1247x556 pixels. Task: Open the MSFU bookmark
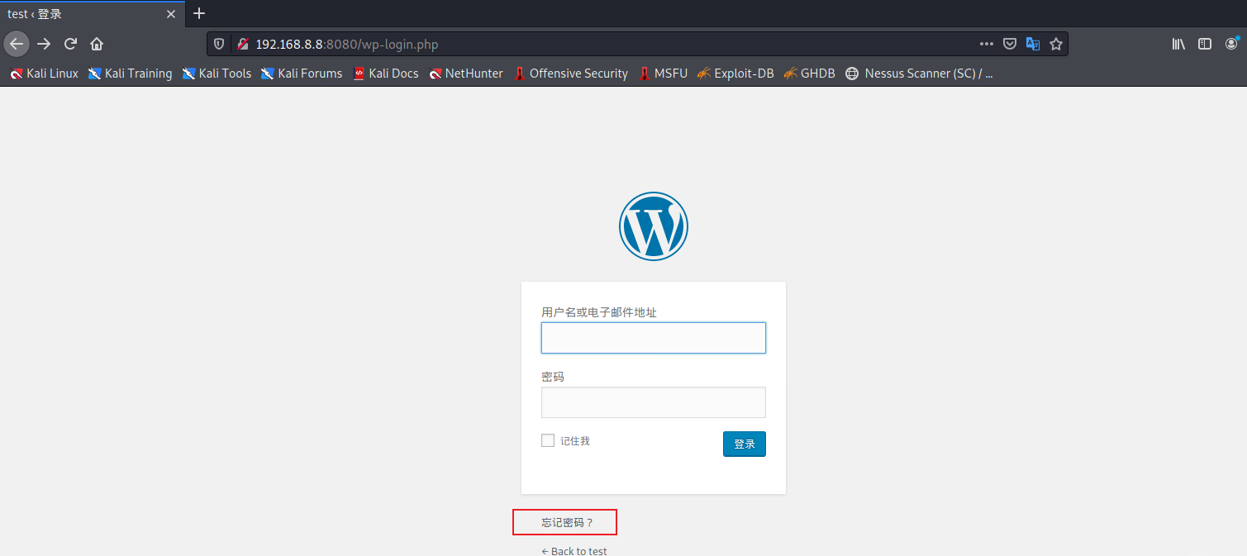point(663,74)
